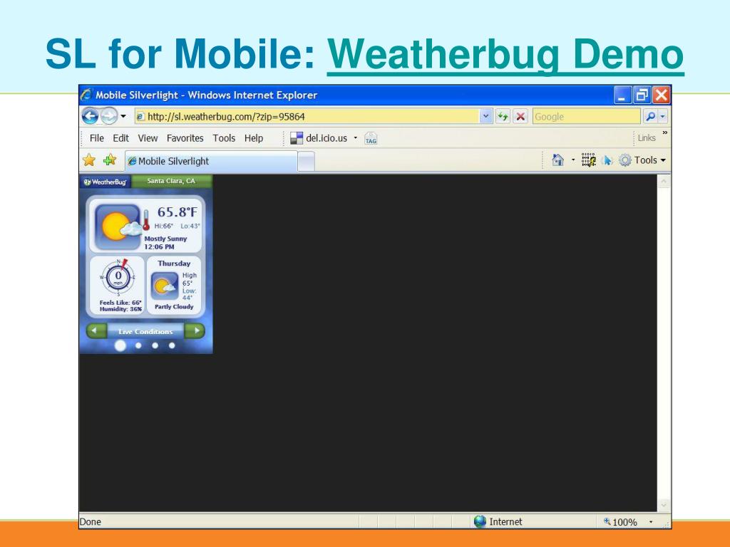
Task: Expand the address bar history dropdown
Action: (x=485, y=116)
